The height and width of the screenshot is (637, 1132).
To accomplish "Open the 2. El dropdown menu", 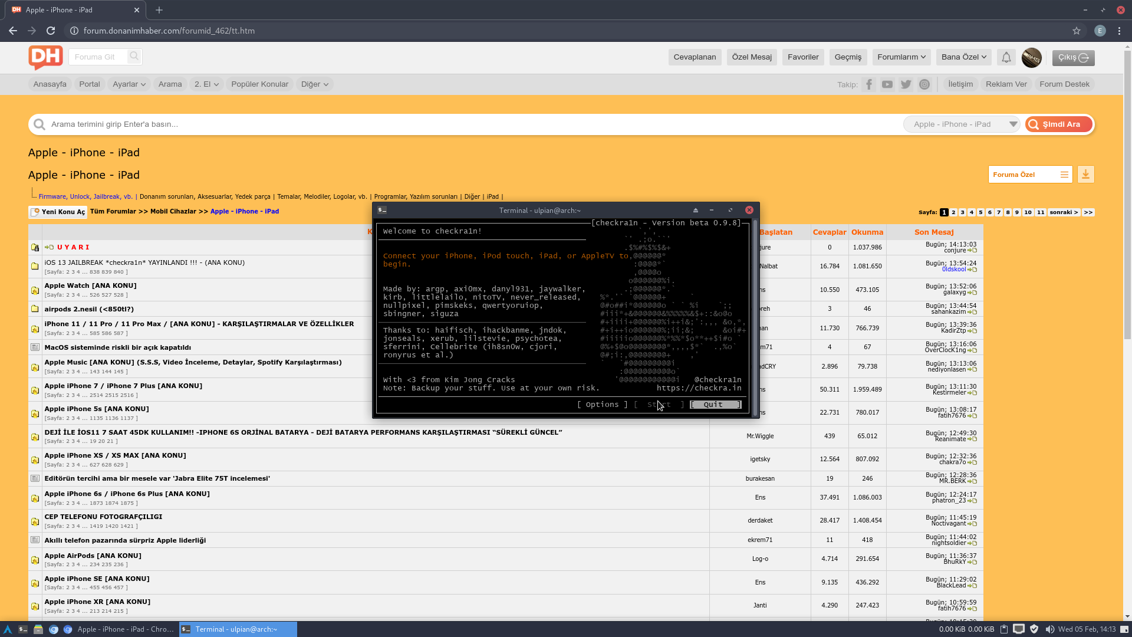I will [206, 84].
